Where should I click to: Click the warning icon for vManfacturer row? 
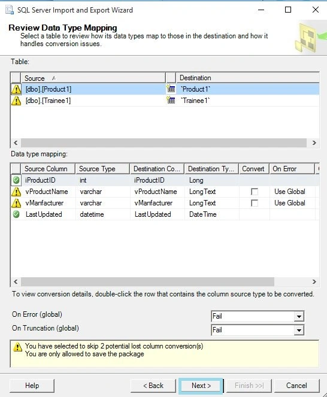[16, 203]
